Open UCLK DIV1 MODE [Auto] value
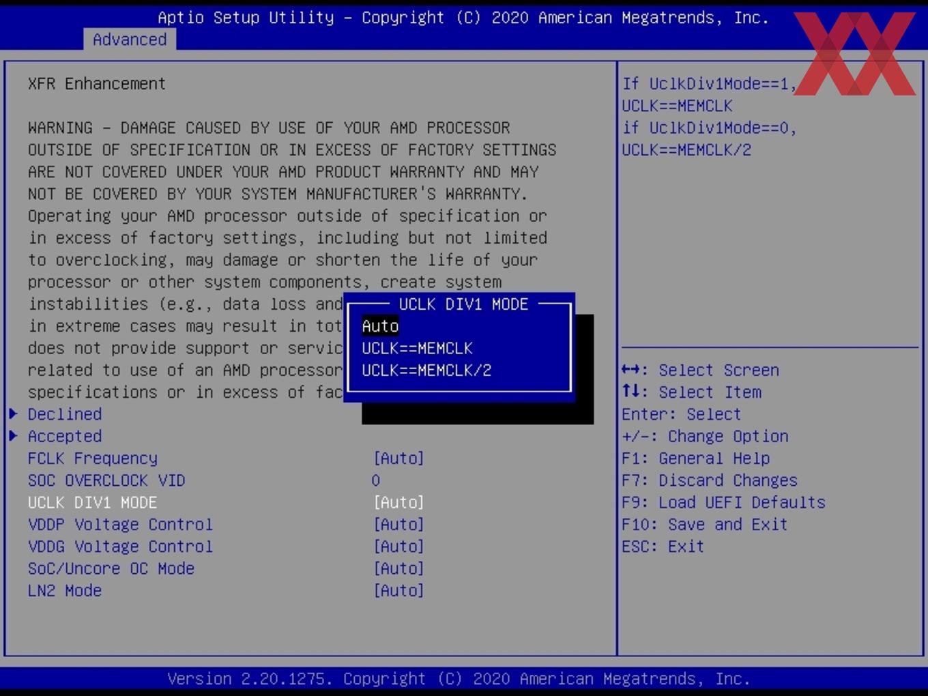 point(398,502)
